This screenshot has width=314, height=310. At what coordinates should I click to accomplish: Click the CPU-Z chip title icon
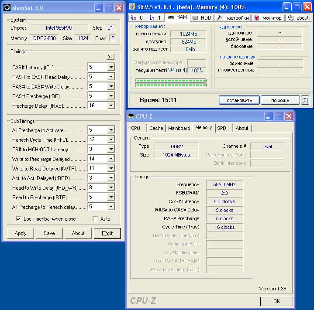click(x=131, y=116)
